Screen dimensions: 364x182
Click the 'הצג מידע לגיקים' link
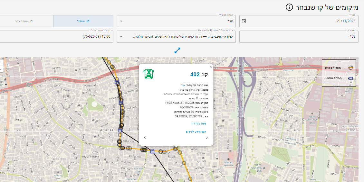coord(196,132)
